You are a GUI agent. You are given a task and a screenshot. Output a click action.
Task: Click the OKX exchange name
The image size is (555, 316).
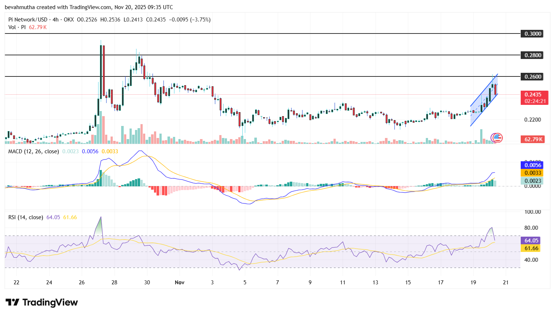click(x=69, y=20)
